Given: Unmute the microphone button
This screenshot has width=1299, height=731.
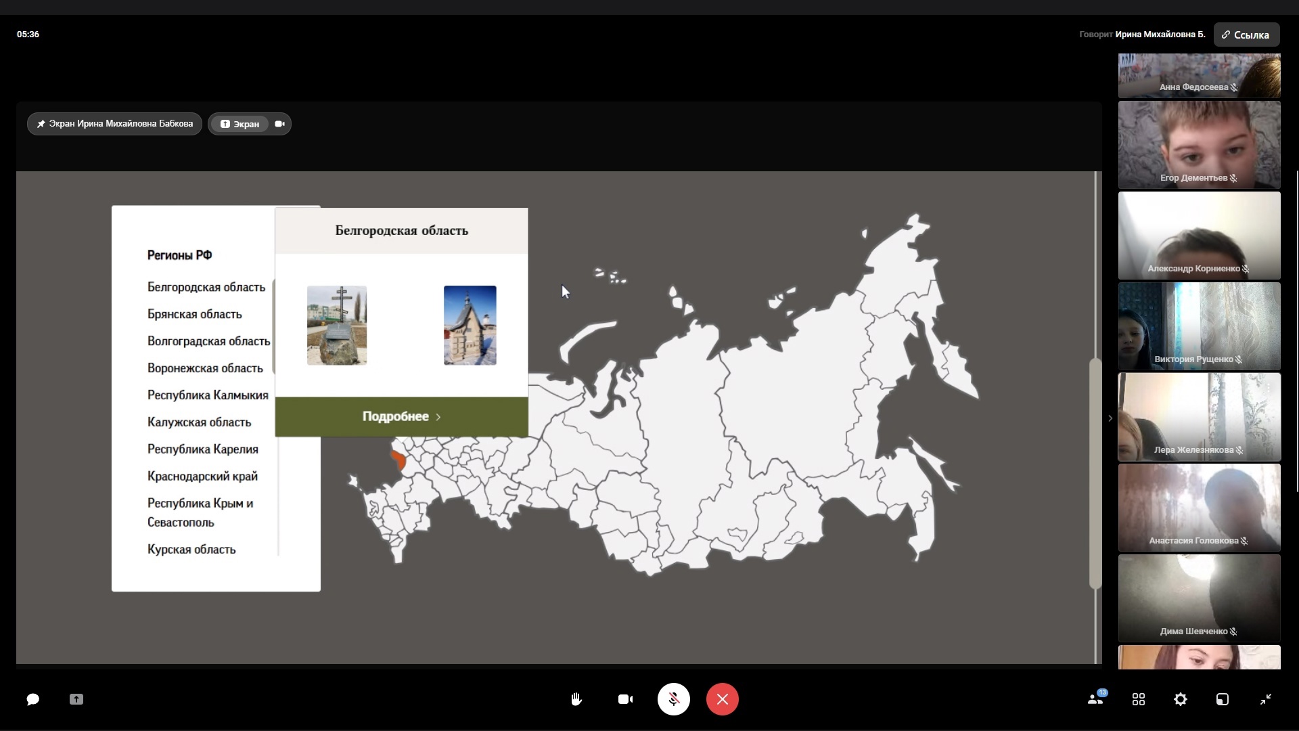Looking at the screenshot, I should pyautogui.click(x=674, y=699).
